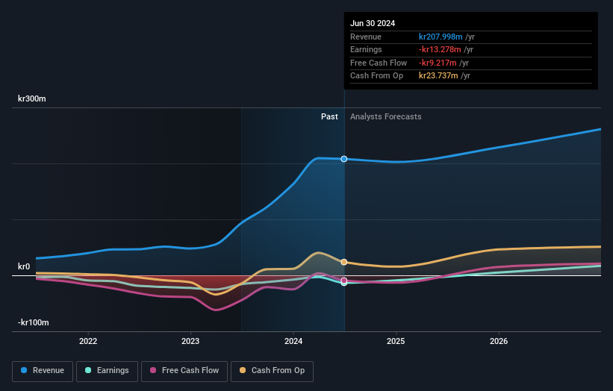
Task: Click the orange Cash From Op data marker
Action: [344, 262]
